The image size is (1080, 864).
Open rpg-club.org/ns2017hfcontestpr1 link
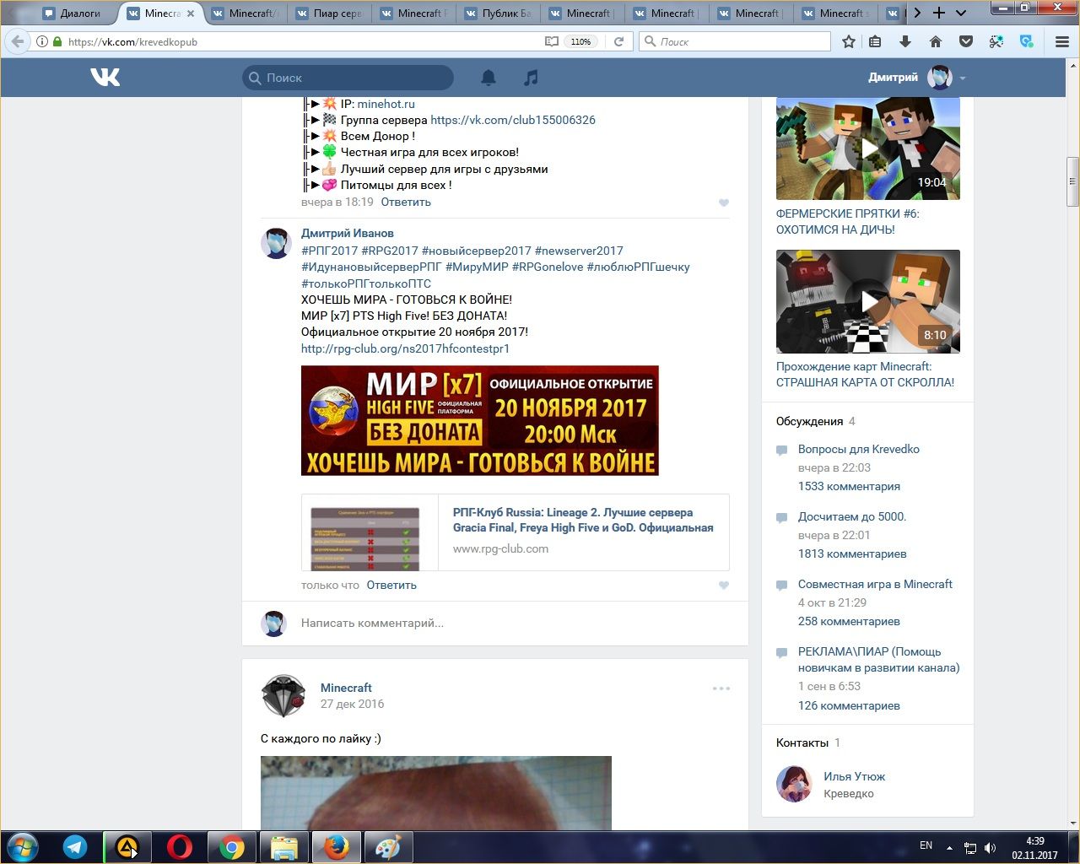[405, 348]
